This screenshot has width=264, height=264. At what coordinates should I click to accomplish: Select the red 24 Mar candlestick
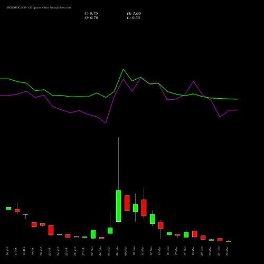coord(220,240)
